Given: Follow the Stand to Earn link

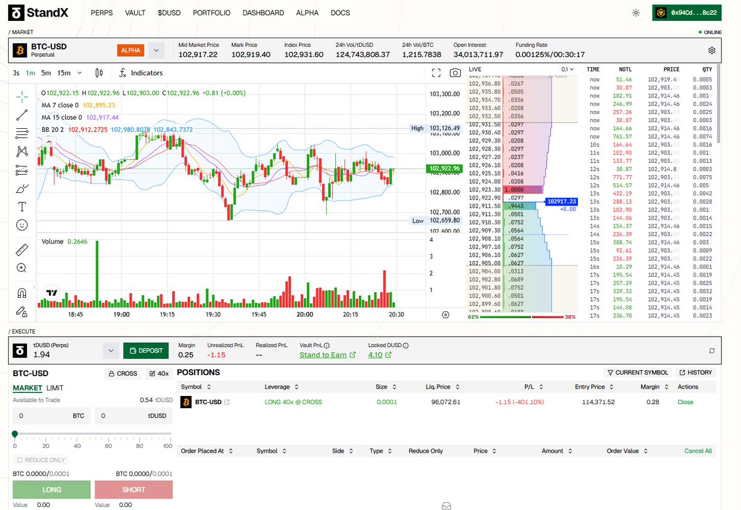Looking at the screenshot, I should tap(328, 355).
